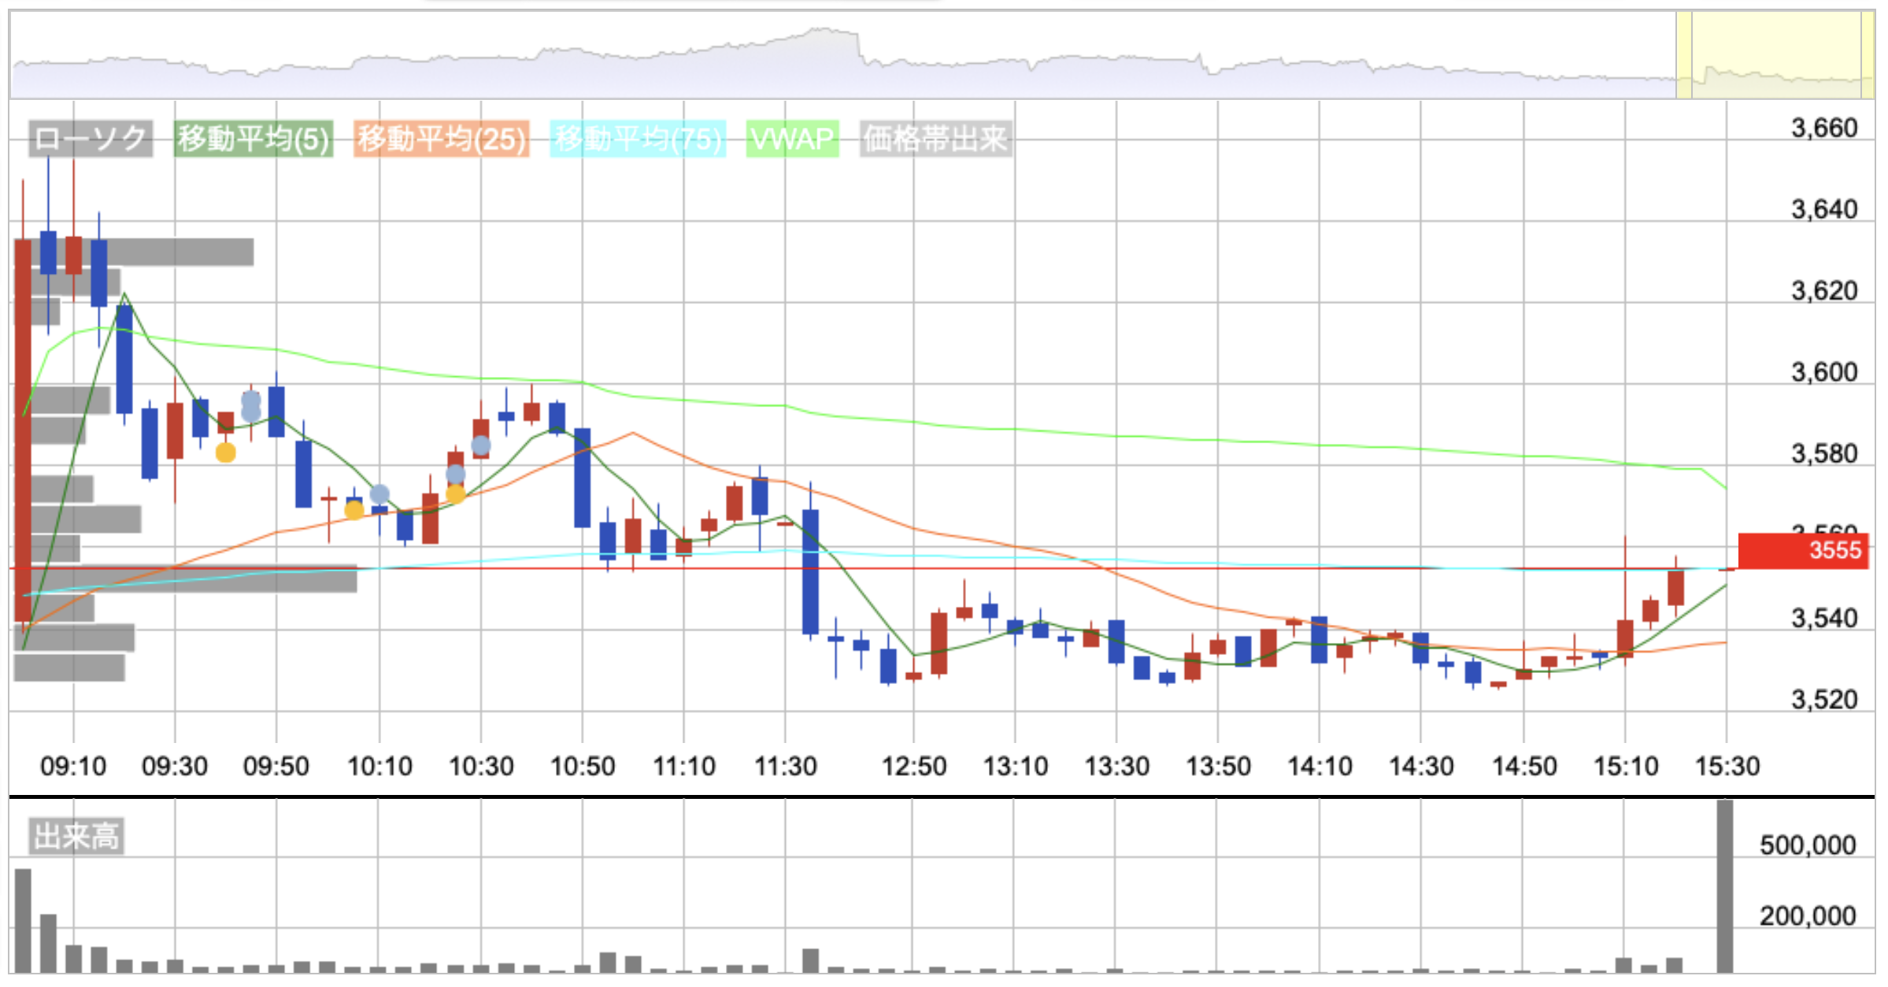Click the blue circle marker at 10:30
The height and width of the screenshot is (987, 1888).
point(481,446)
